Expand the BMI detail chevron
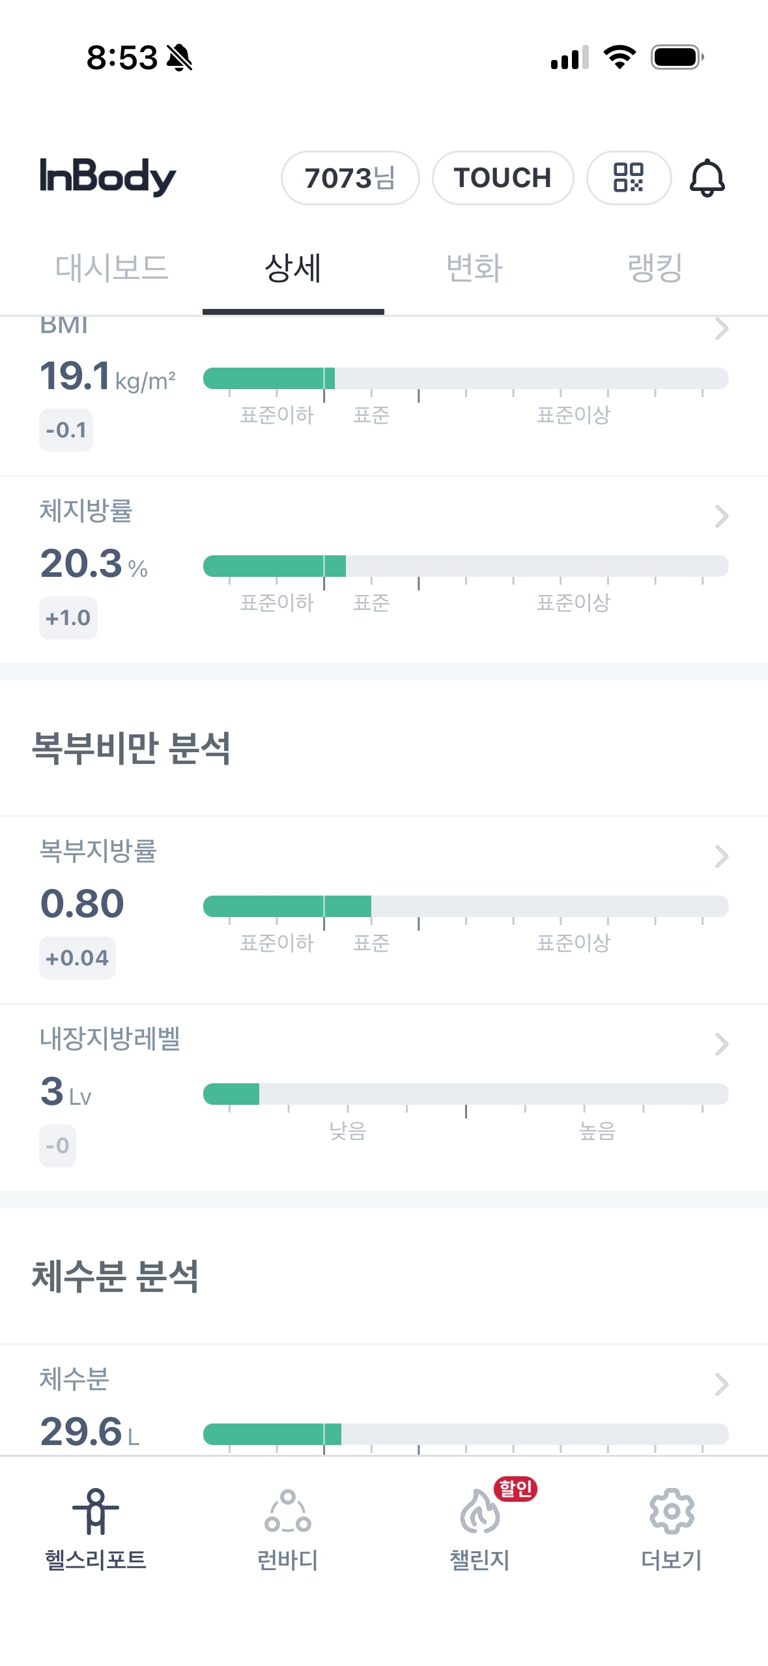The width and height of the screenshot is (768, 1666). (721, 329)
